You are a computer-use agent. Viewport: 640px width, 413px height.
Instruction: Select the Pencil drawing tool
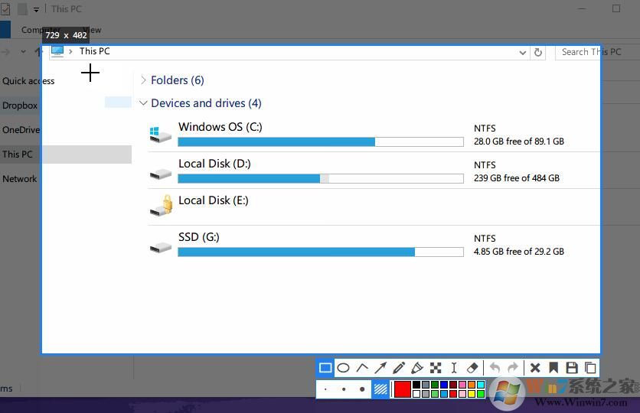[x=399, y=368]
